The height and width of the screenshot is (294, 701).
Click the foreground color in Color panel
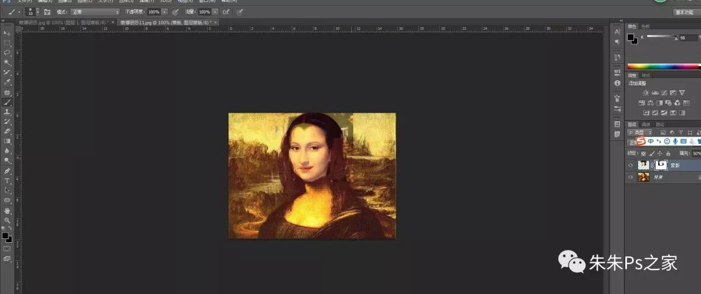point(631,37)
